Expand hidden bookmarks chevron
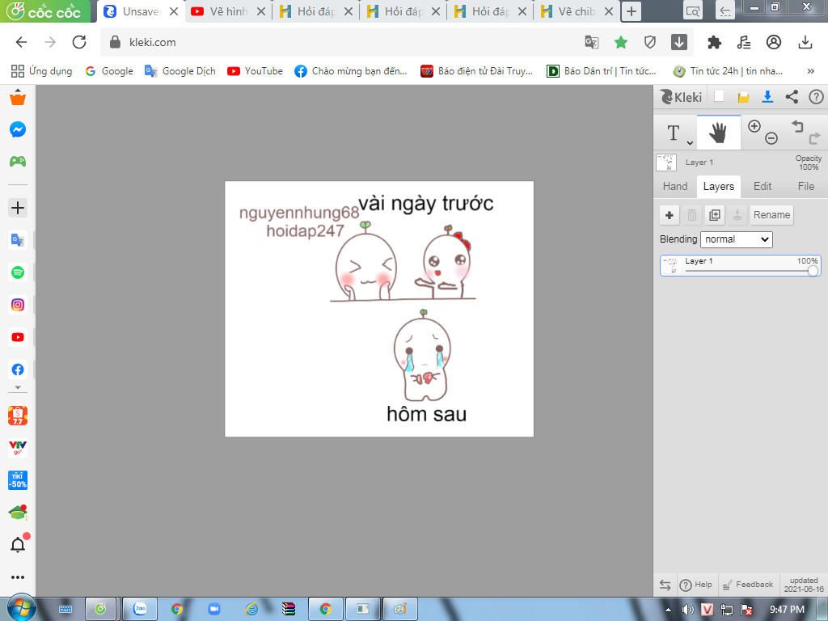The width and height of the screenshot is (828, 621). click(x=810, y=71)
